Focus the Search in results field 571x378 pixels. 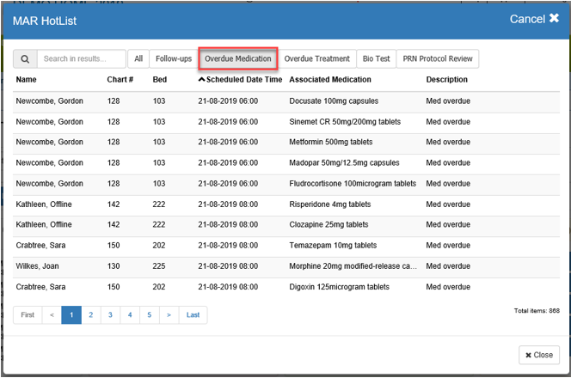pos(83,59)
